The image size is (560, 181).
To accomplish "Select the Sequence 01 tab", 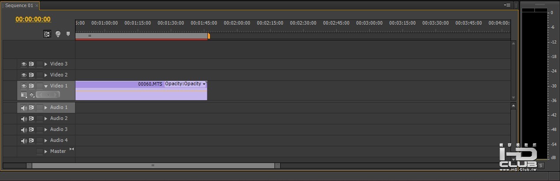I will [x=19, y=5].
